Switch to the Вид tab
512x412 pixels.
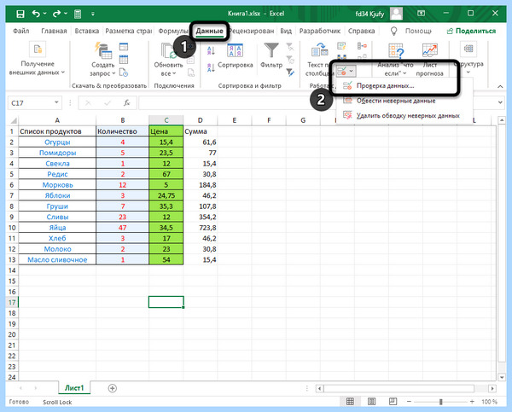286,31
